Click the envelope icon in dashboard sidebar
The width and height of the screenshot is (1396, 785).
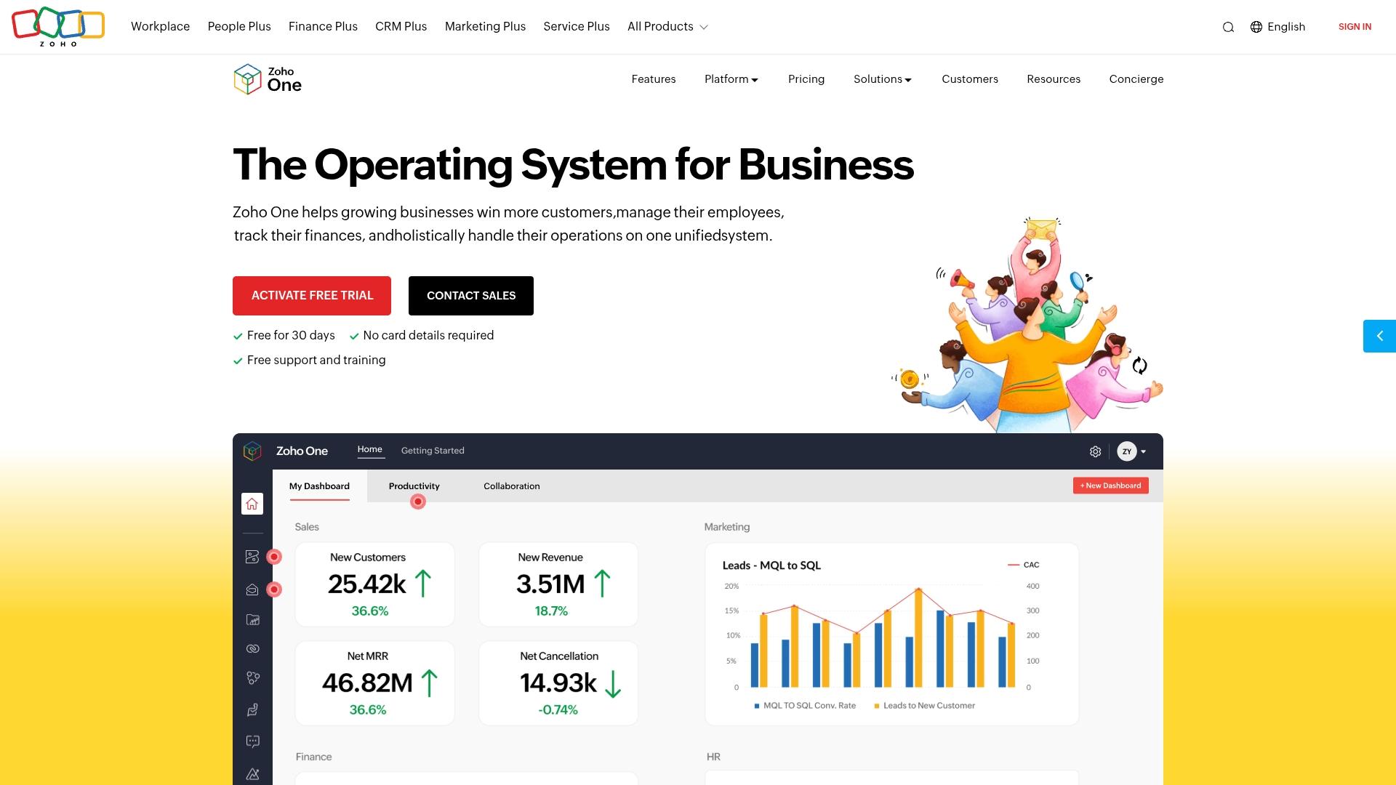point(252,589)
